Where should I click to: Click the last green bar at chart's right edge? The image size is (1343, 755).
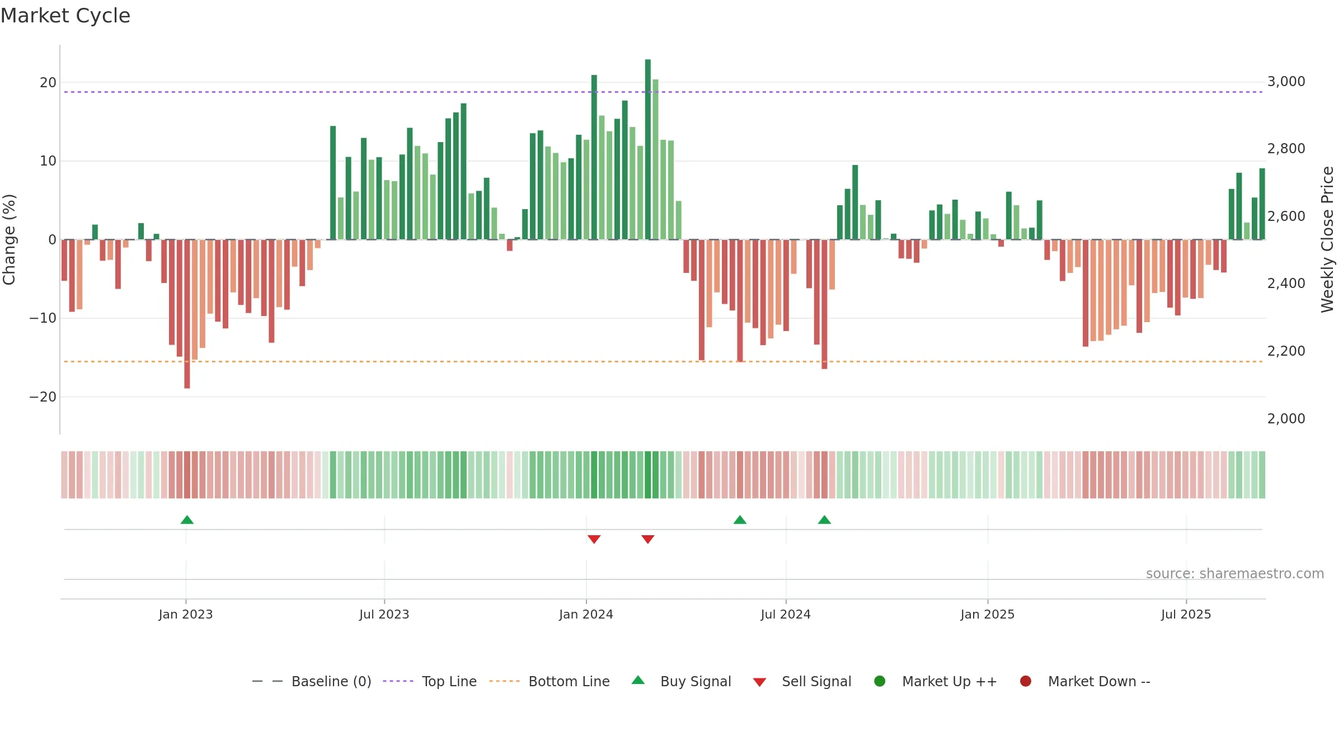[x=1262, y=204]
